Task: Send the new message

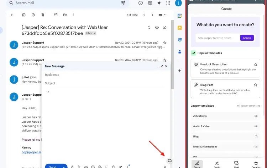Action: pyautogui.click(x=53, y=167)
